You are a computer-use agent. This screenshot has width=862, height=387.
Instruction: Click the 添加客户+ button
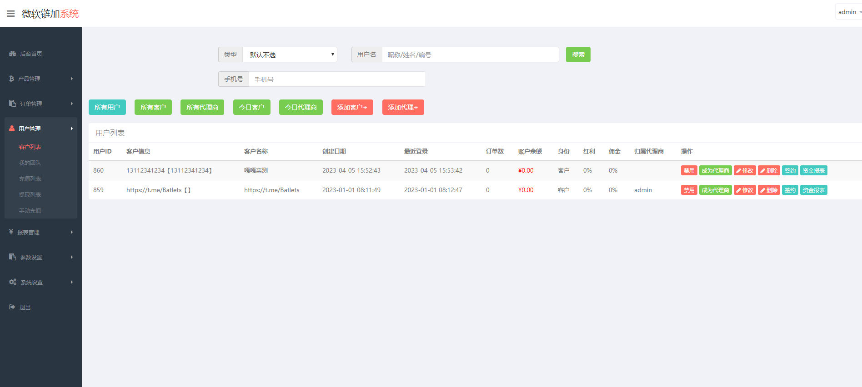[x=352, y=107]
